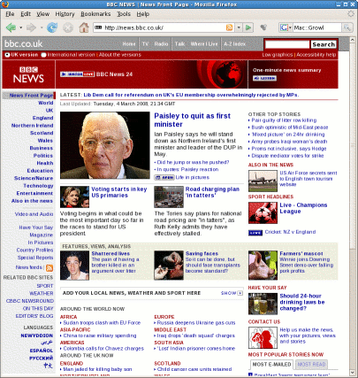Click the BBC site search input field
This screenshot has width=358, height=378.
[x=287, y=44]
